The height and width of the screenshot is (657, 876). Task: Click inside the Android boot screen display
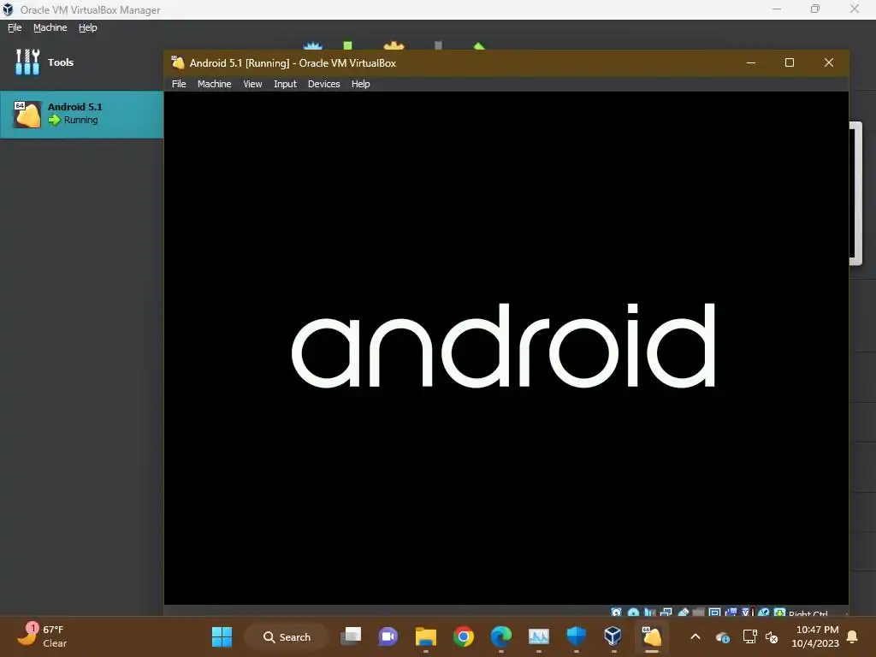click(506, 347)
